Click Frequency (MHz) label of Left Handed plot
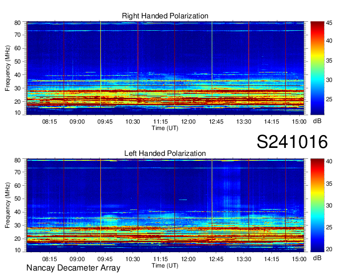Screen dimensions: 338x274 pyautogui.click(x=7, y=205)
